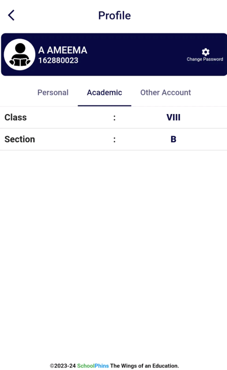Click the Class row label
Viewport: 227px width, 370px height.
[15, 117]
